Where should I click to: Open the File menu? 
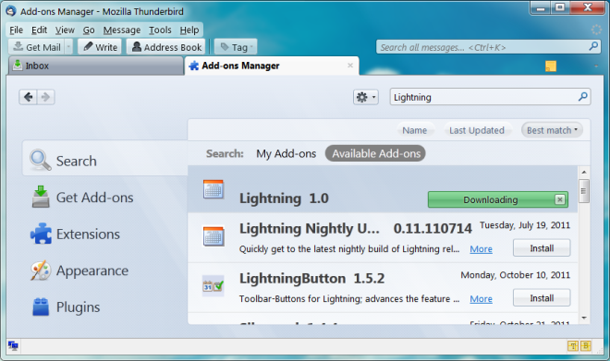tap(17, 30)
